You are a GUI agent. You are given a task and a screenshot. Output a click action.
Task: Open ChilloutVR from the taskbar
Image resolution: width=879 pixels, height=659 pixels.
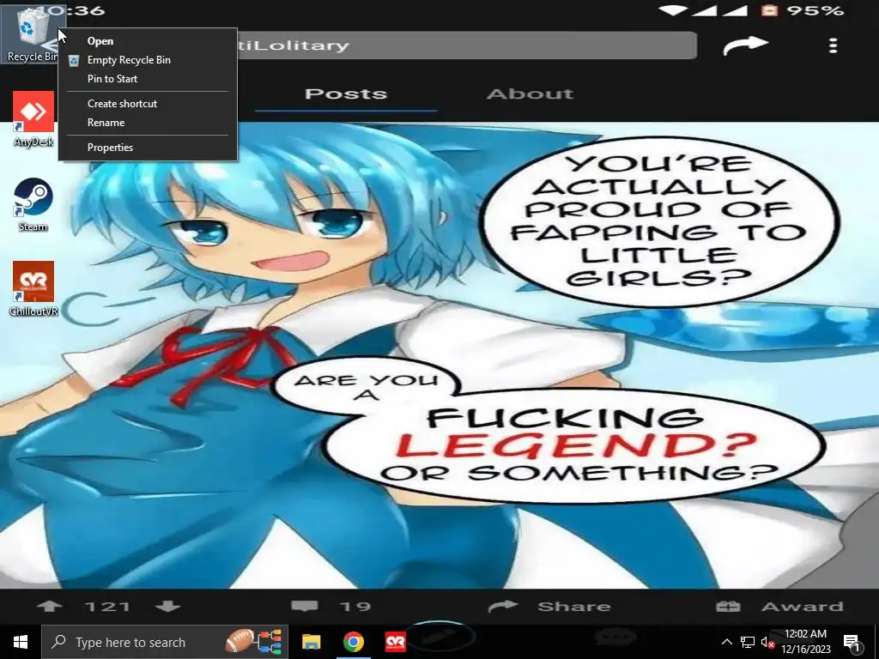395,642
